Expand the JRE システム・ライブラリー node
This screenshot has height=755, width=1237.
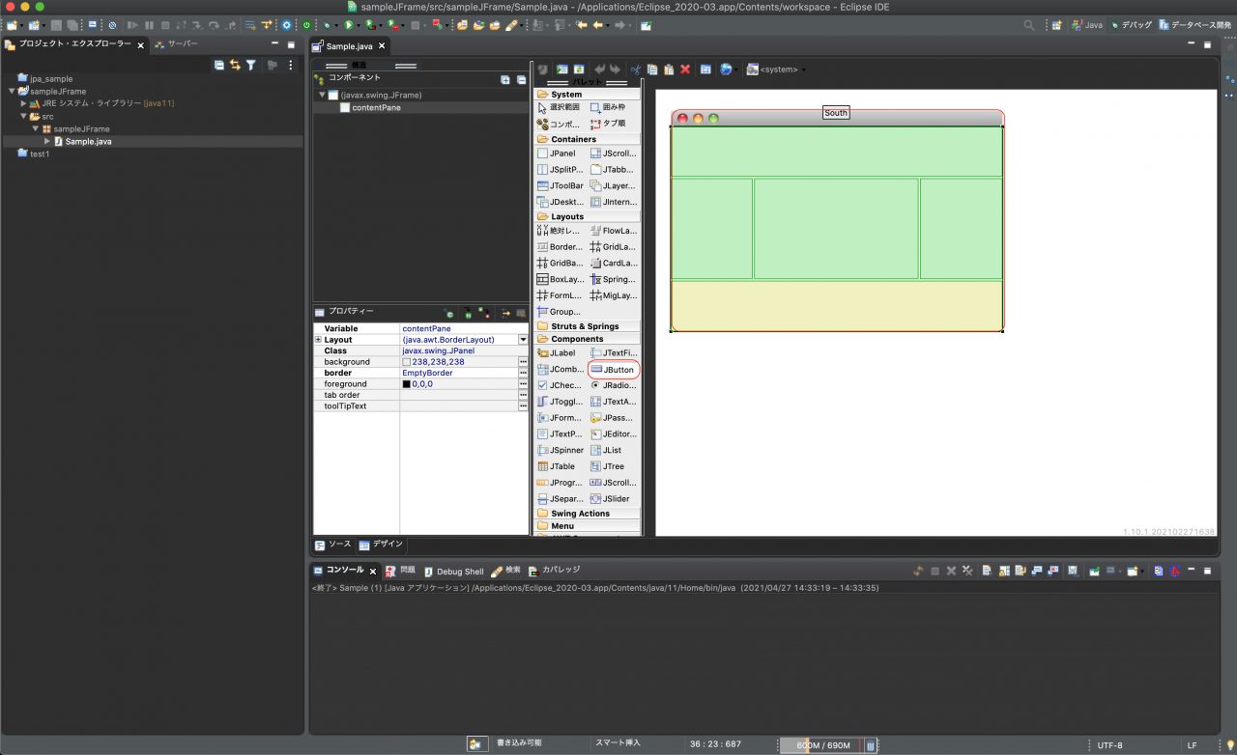pos(23,103)
